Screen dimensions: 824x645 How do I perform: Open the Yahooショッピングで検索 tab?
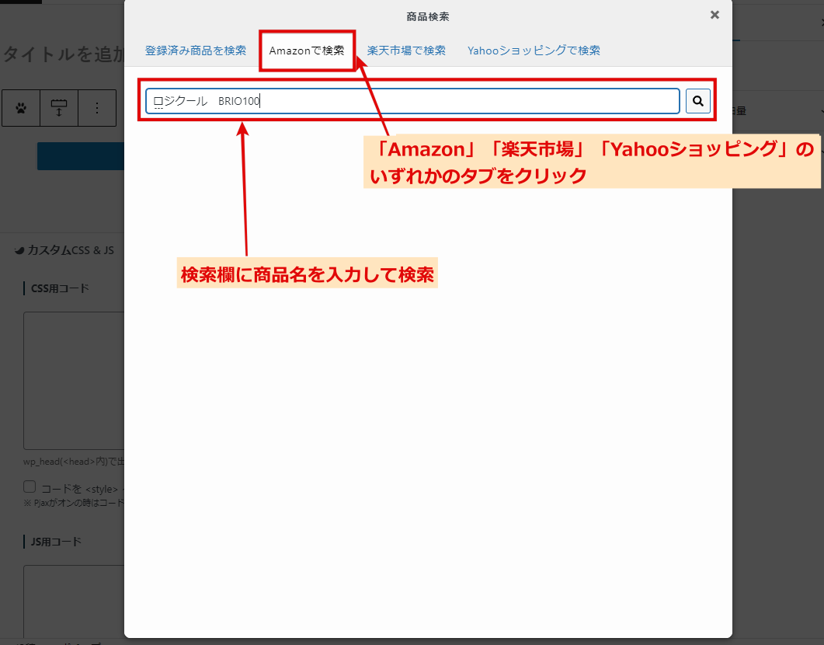tap(534, 51)
